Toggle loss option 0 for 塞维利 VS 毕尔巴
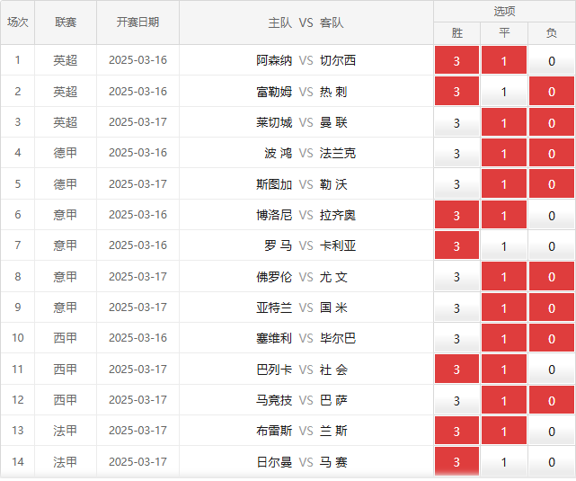This screenshot has width=576, height=481. tap(552, 338)
